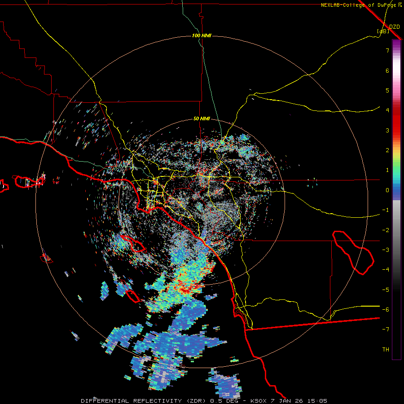This screenshot has width=404, height=404.
Task: Click the -5 dB value on the color scale
Action: click(386, 290)
